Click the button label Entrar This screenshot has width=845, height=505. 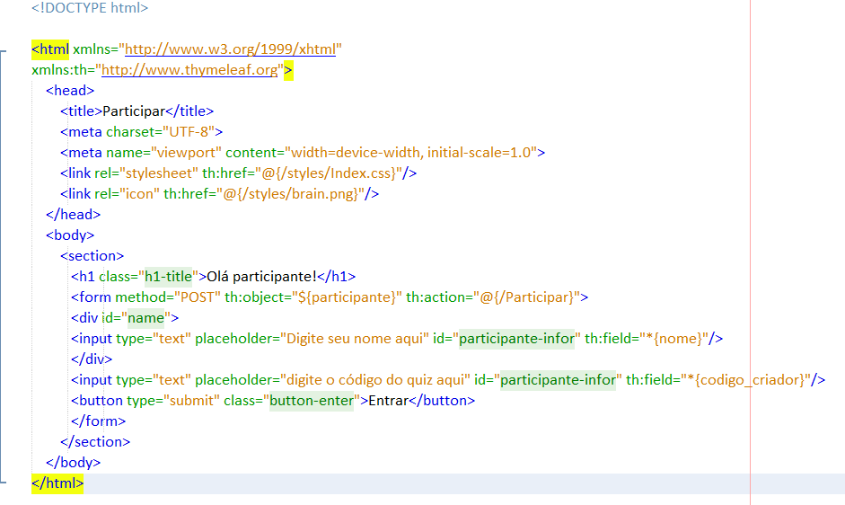[389, 401]
